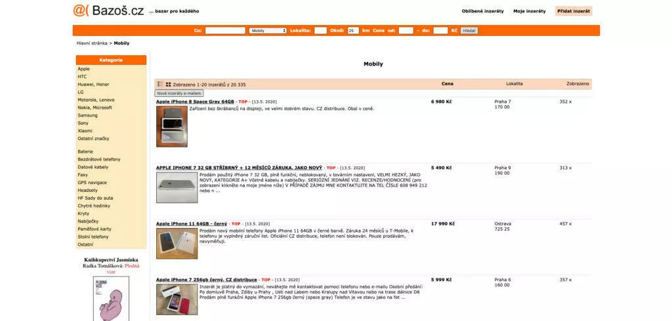This screenshot has height=321, width=672.
Task: Go to Hlavní stránka breadcrumb
Action: [x=92, y=43]
